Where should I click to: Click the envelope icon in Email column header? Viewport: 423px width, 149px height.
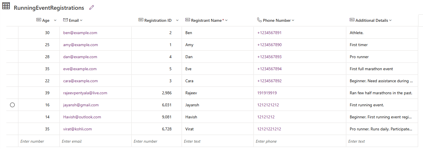pyautogui.click(x=65, y=20)
